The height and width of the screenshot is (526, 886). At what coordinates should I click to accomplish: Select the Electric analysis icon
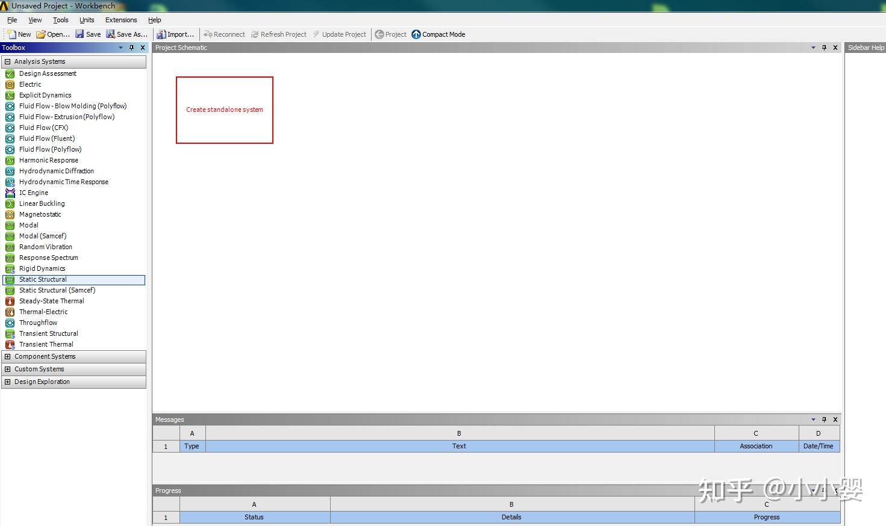10,84
